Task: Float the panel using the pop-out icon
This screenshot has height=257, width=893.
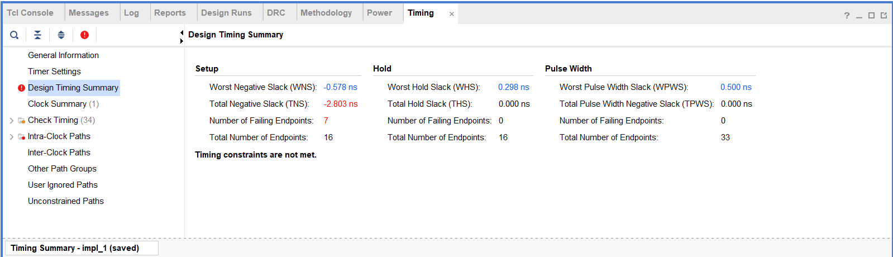Action: pyautogui.click(x=884, y=16)
